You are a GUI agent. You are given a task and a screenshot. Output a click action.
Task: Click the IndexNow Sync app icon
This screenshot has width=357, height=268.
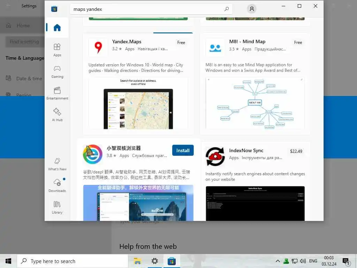click(x=215, y=157)
